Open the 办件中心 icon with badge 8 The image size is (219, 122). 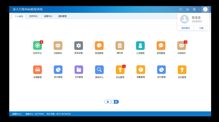(37, 46)
